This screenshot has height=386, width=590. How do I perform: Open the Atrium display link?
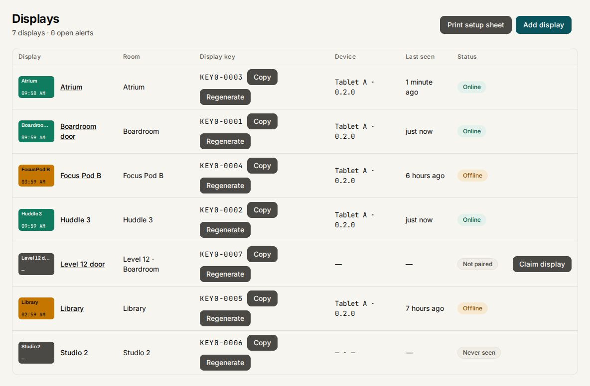pyautogui.click(x=71, y=87)
